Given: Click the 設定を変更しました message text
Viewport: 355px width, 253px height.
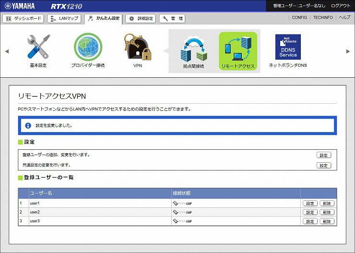Looking at the screenshot, I should click(x=54, y=125).
